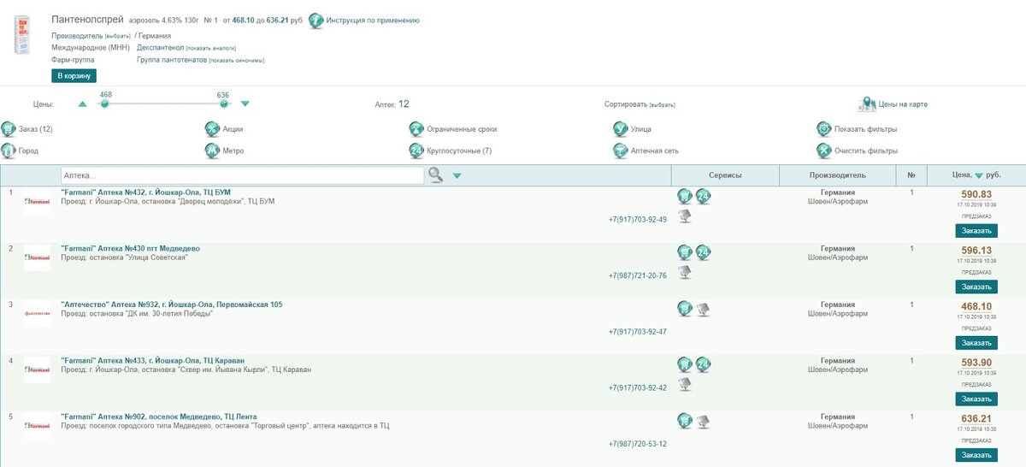The height and width of the screenshot is (467, 1026).
Task: Click the Очистить фильтры cross icon
Action: click(x=824, y=151)
